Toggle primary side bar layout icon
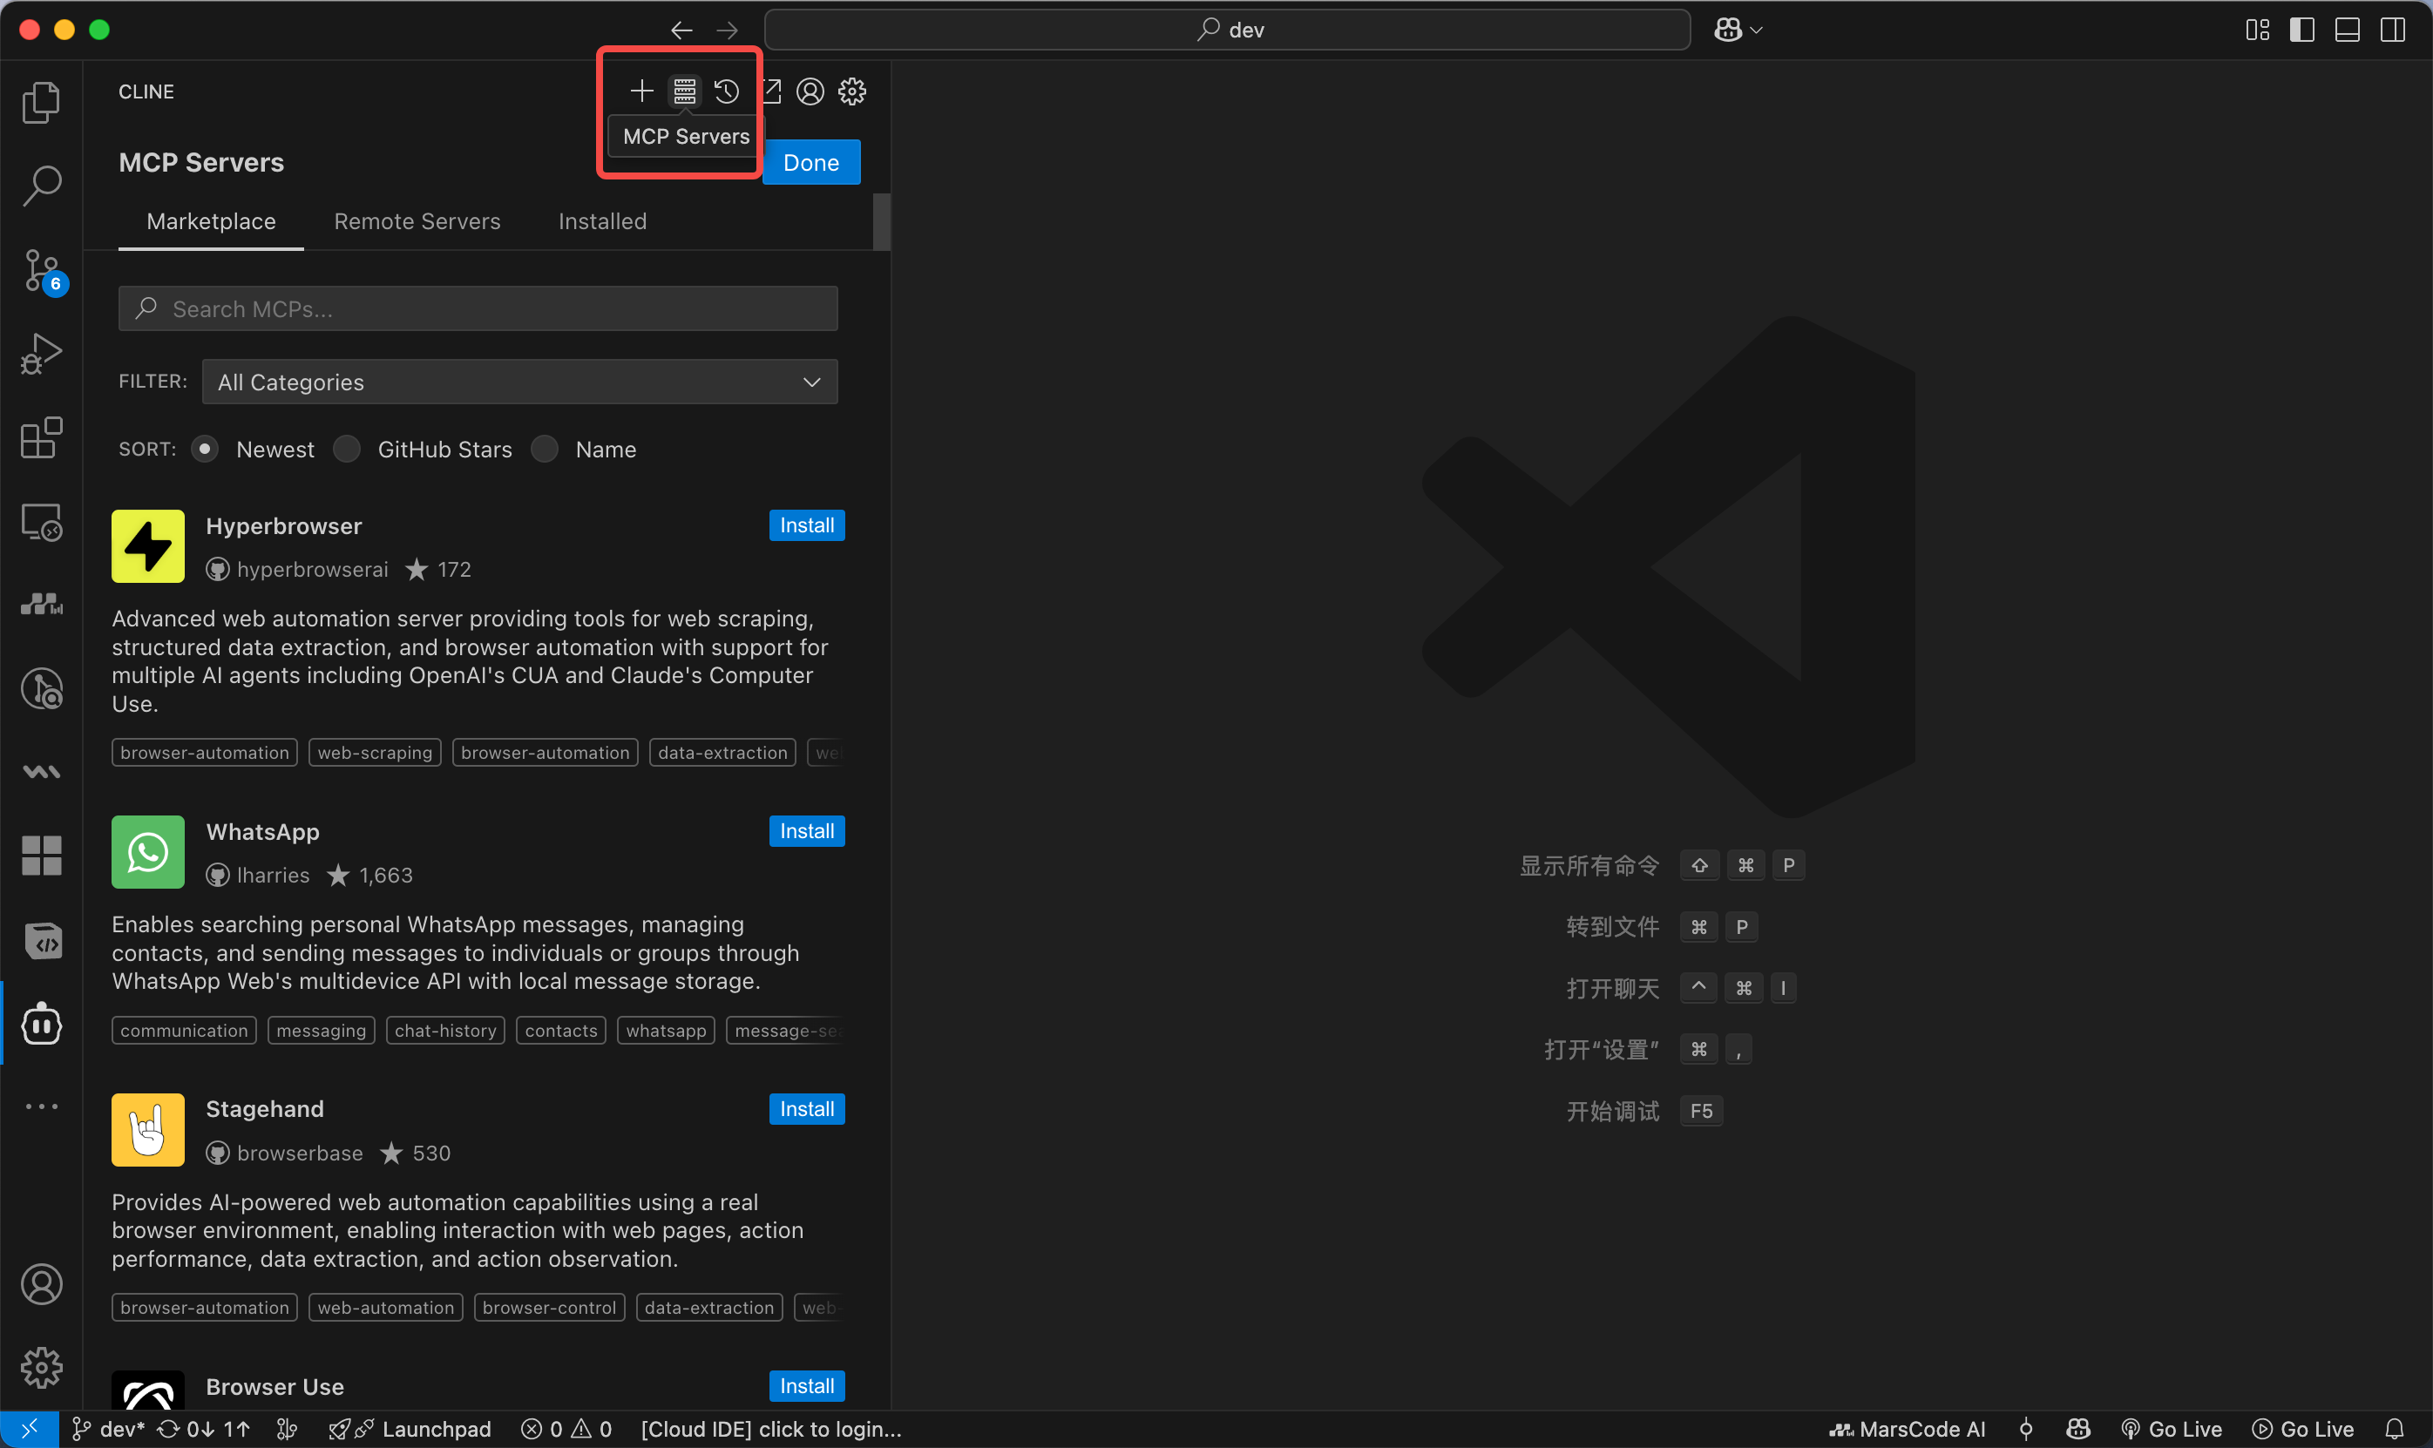This screenshot has width=2433, height=1448. (2302, 30)
